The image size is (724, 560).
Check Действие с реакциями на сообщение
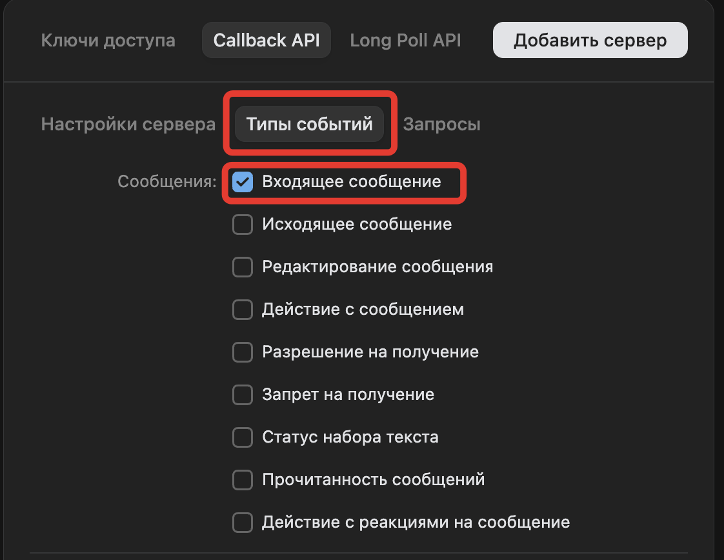(242, 522)
